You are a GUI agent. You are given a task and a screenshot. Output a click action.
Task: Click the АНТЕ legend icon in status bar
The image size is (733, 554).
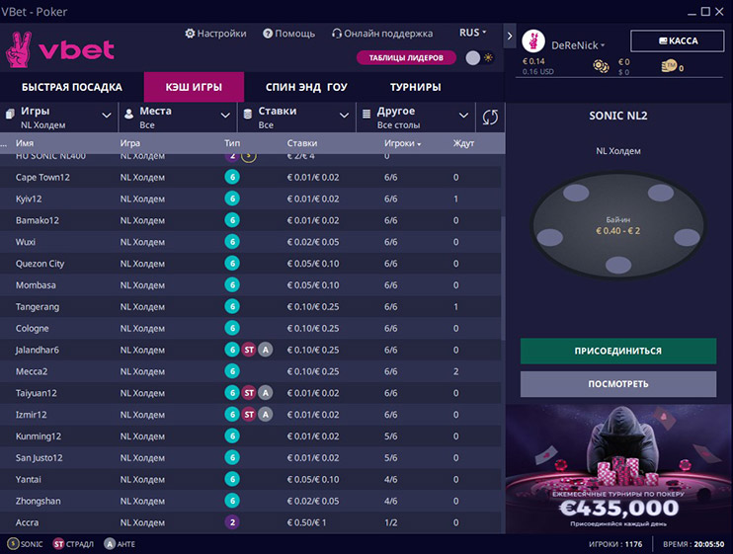[x=110, y=544]
